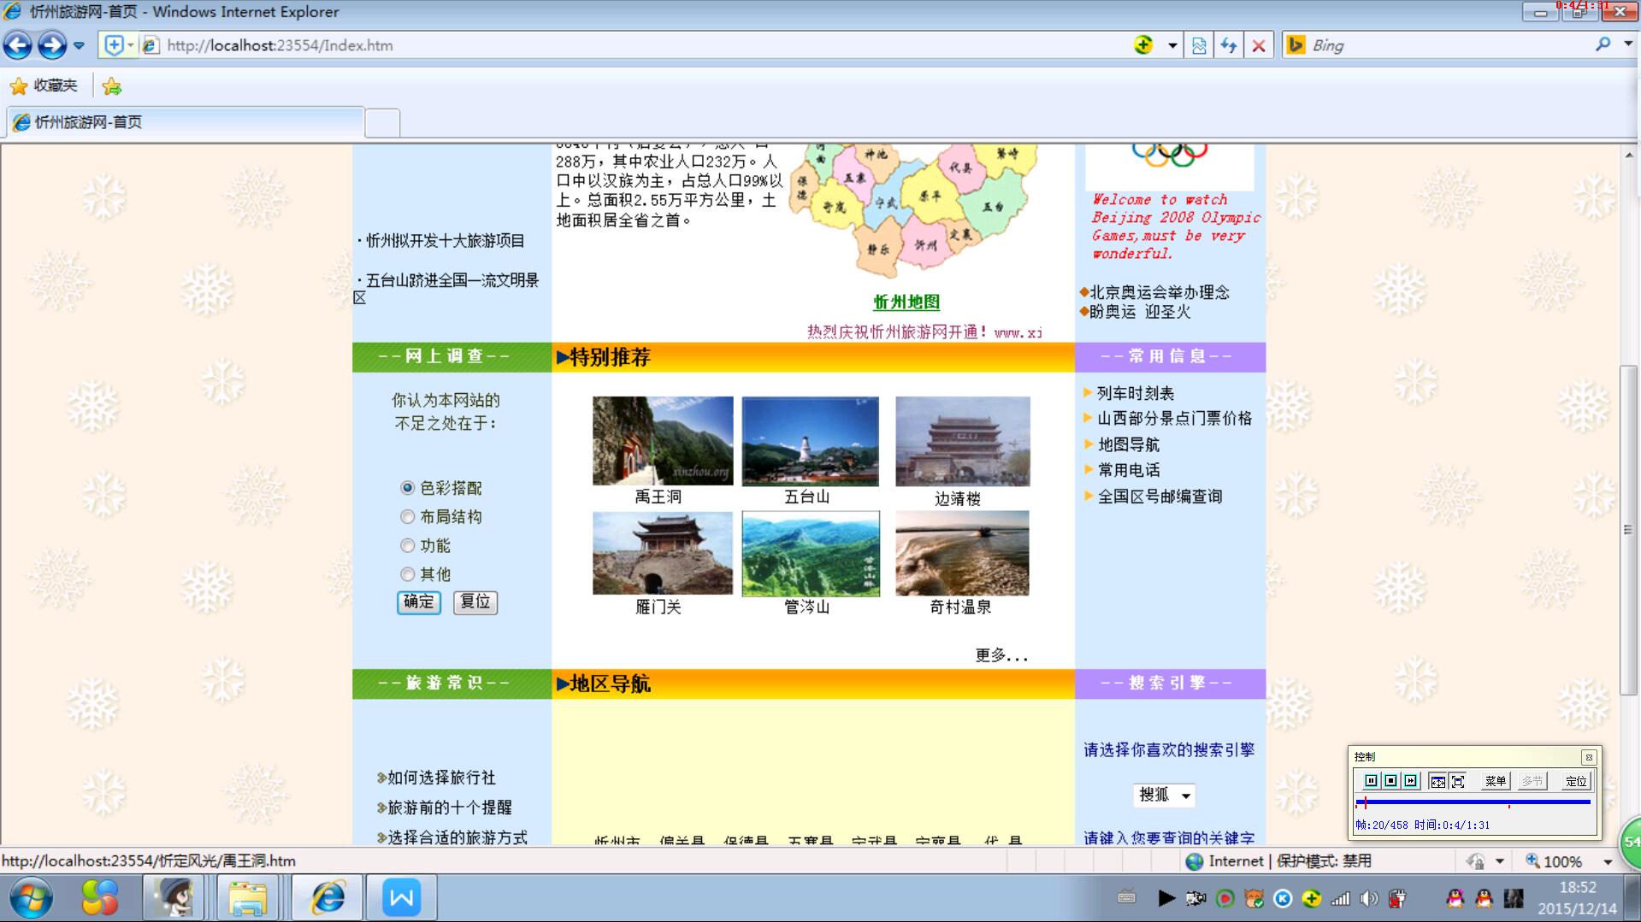
Task: Open the file explorer taskbar icon
Action: coord(247,897)
